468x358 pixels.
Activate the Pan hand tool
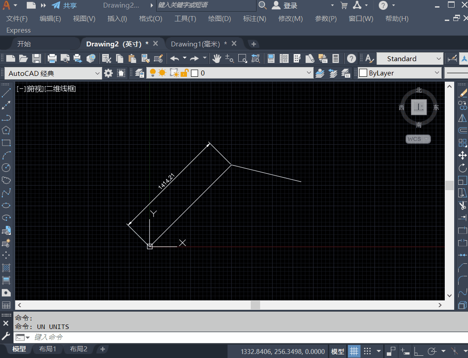pos(217,58)
